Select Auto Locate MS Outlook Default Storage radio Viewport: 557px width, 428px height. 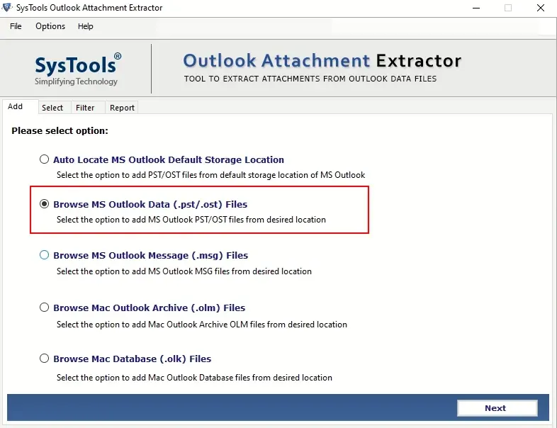44,159
